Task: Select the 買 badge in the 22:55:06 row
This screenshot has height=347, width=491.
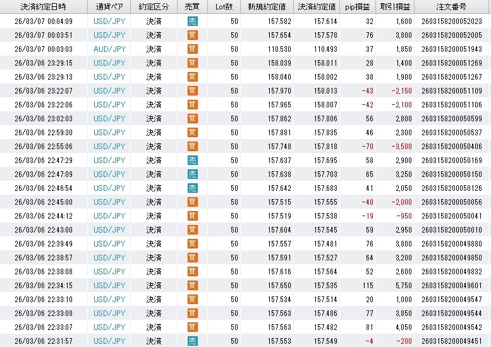Action: coord(192,146)
